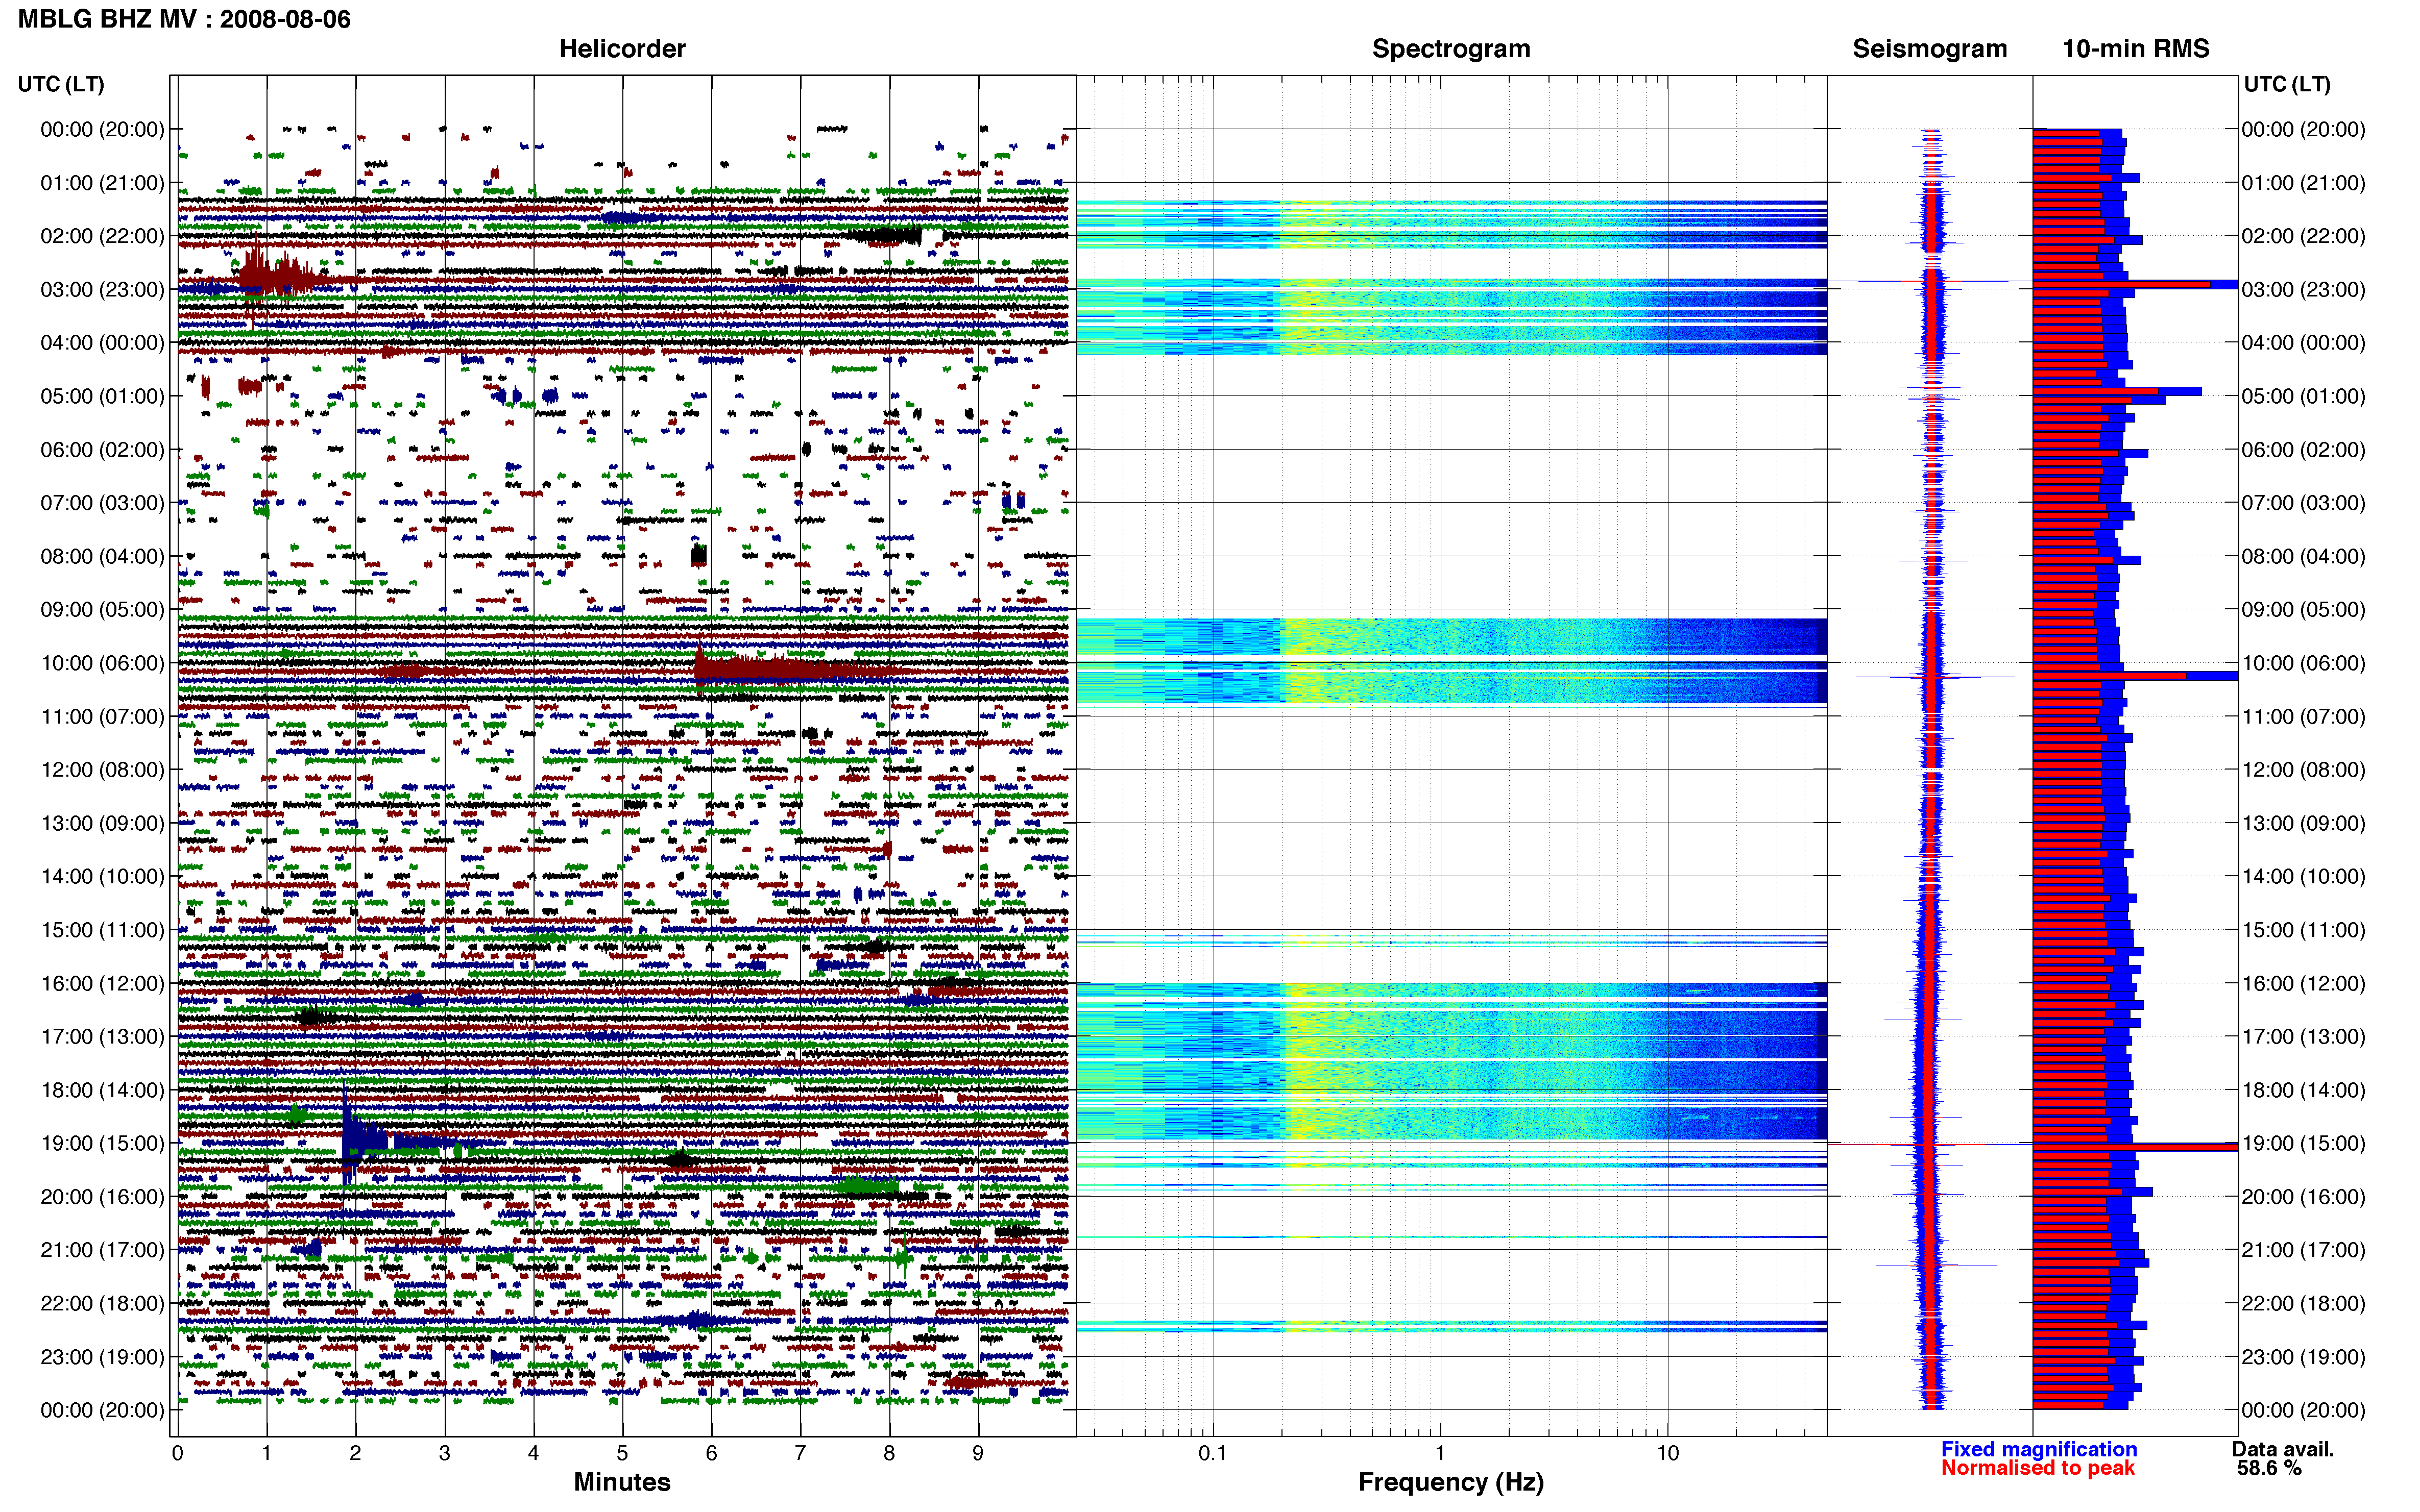Click '15:00 (11:00)' on the left time axis
Screen dimensions: 2420x1512
102,930
